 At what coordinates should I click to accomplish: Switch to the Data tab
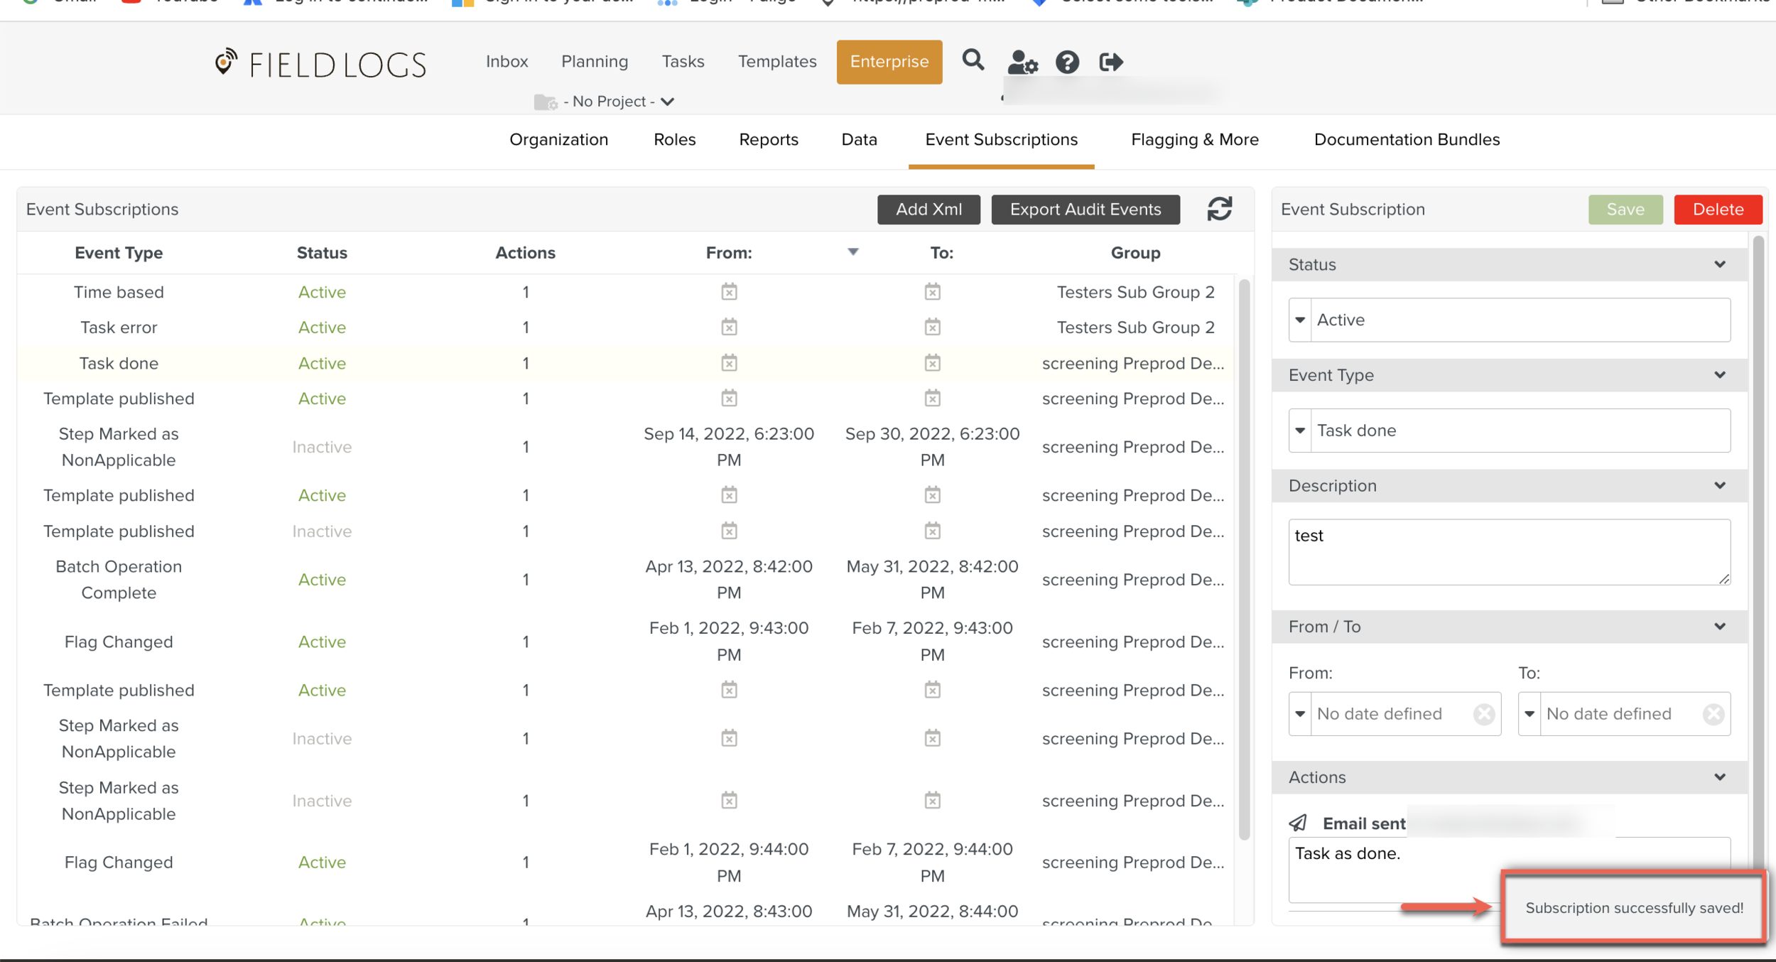(859, 139)
